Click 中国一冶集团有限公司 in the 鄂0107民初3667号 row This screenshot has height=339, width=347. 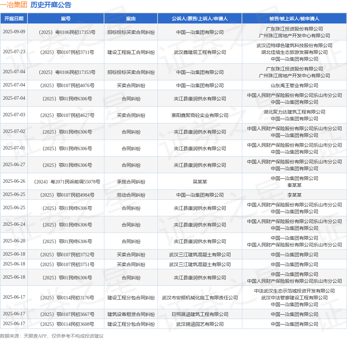[294, 314]
